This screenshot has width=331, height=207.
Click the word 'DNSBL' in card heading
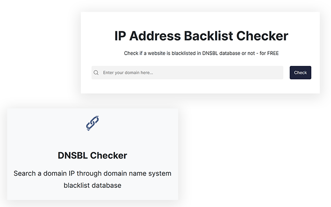72,156
